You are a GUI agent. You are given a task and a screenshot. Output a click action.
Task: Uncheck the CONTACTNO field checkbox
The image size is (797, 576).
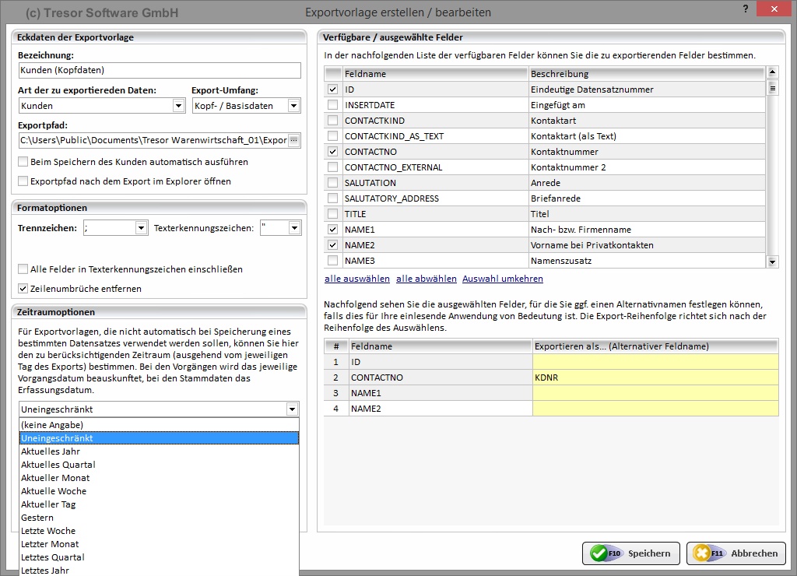(x=333, y=152)
